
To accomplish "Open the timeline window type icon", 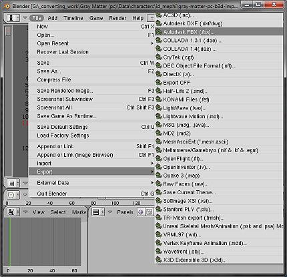I will [x=11, y=195].
